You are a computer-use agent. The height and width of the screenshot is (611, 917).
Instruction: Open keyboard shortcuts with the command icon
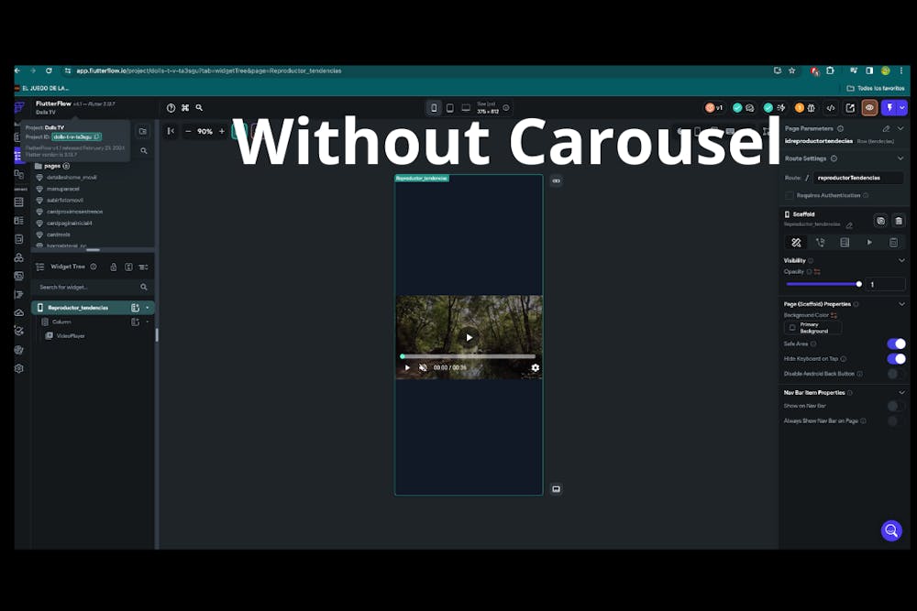coord(184,107)
